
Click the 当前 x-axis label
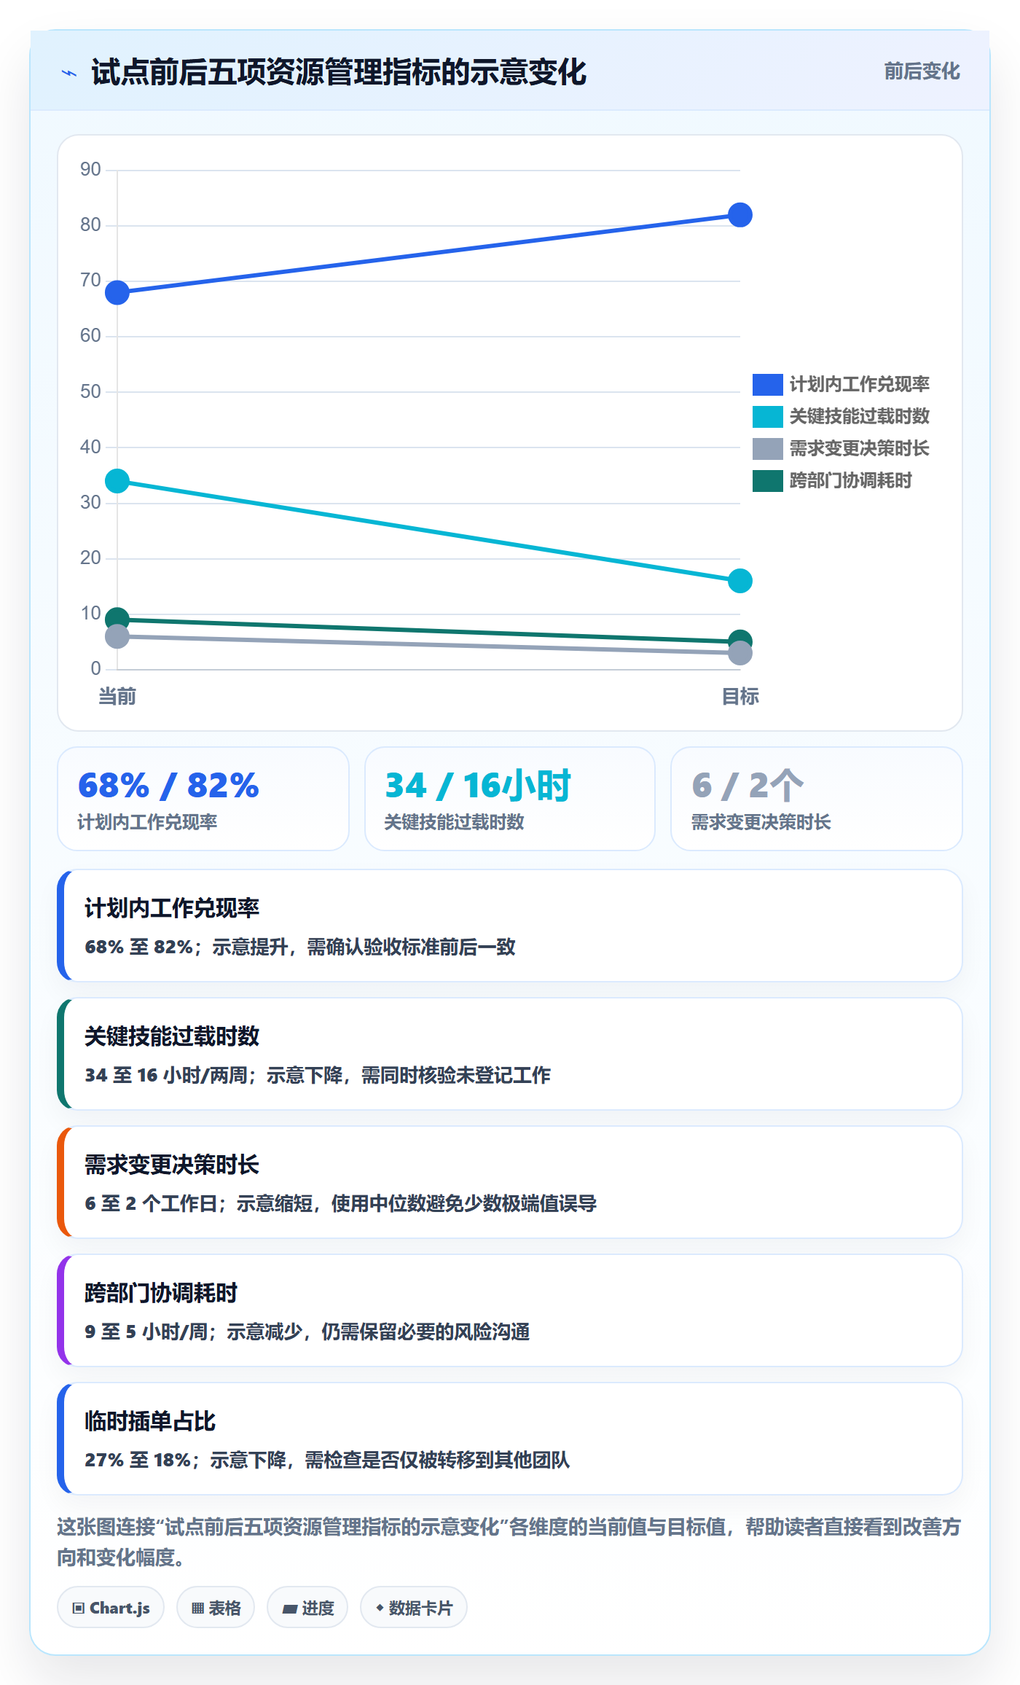117,696
